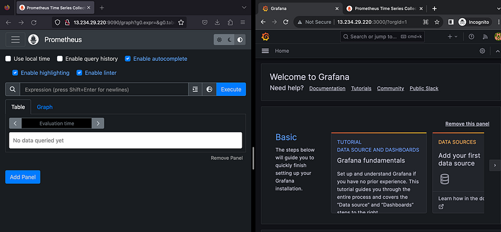The width and height of the screenshot is (501, 232).
Task: Click the Grafana logo in header
Action: click(265, 37)
